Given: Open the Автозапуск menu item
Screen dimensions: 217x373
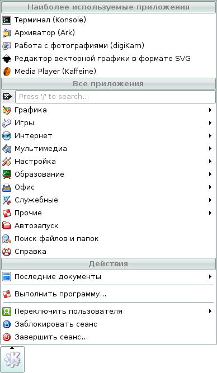Looking at the screenshot, I should [x=108, y=226].
